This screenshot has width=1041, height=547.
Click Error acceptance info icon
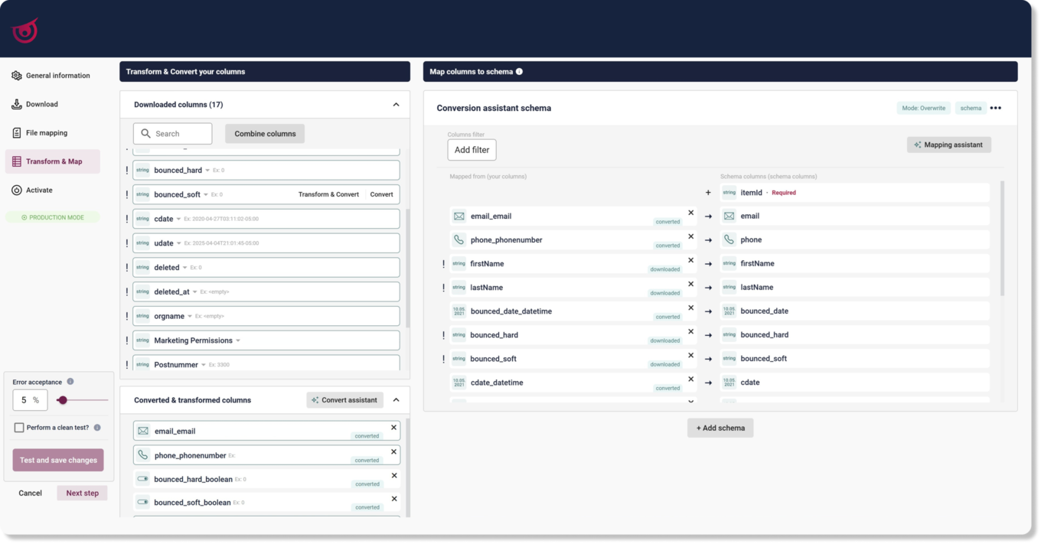pos(70,382)
